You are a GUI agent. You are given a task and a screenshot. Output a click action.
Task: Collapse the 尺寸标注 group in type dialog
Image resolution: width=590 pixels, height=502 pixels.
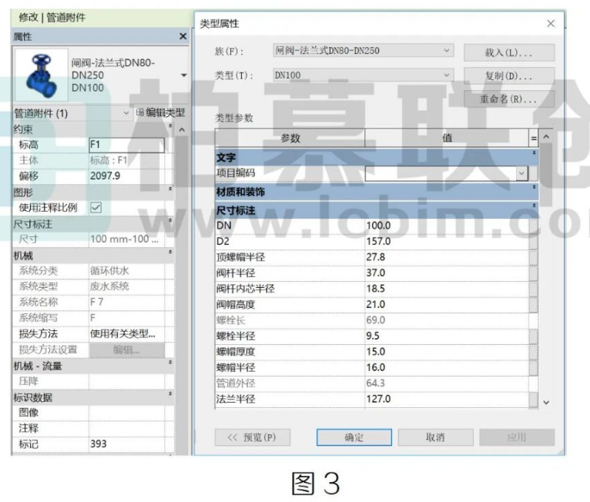tap(534, 206)
